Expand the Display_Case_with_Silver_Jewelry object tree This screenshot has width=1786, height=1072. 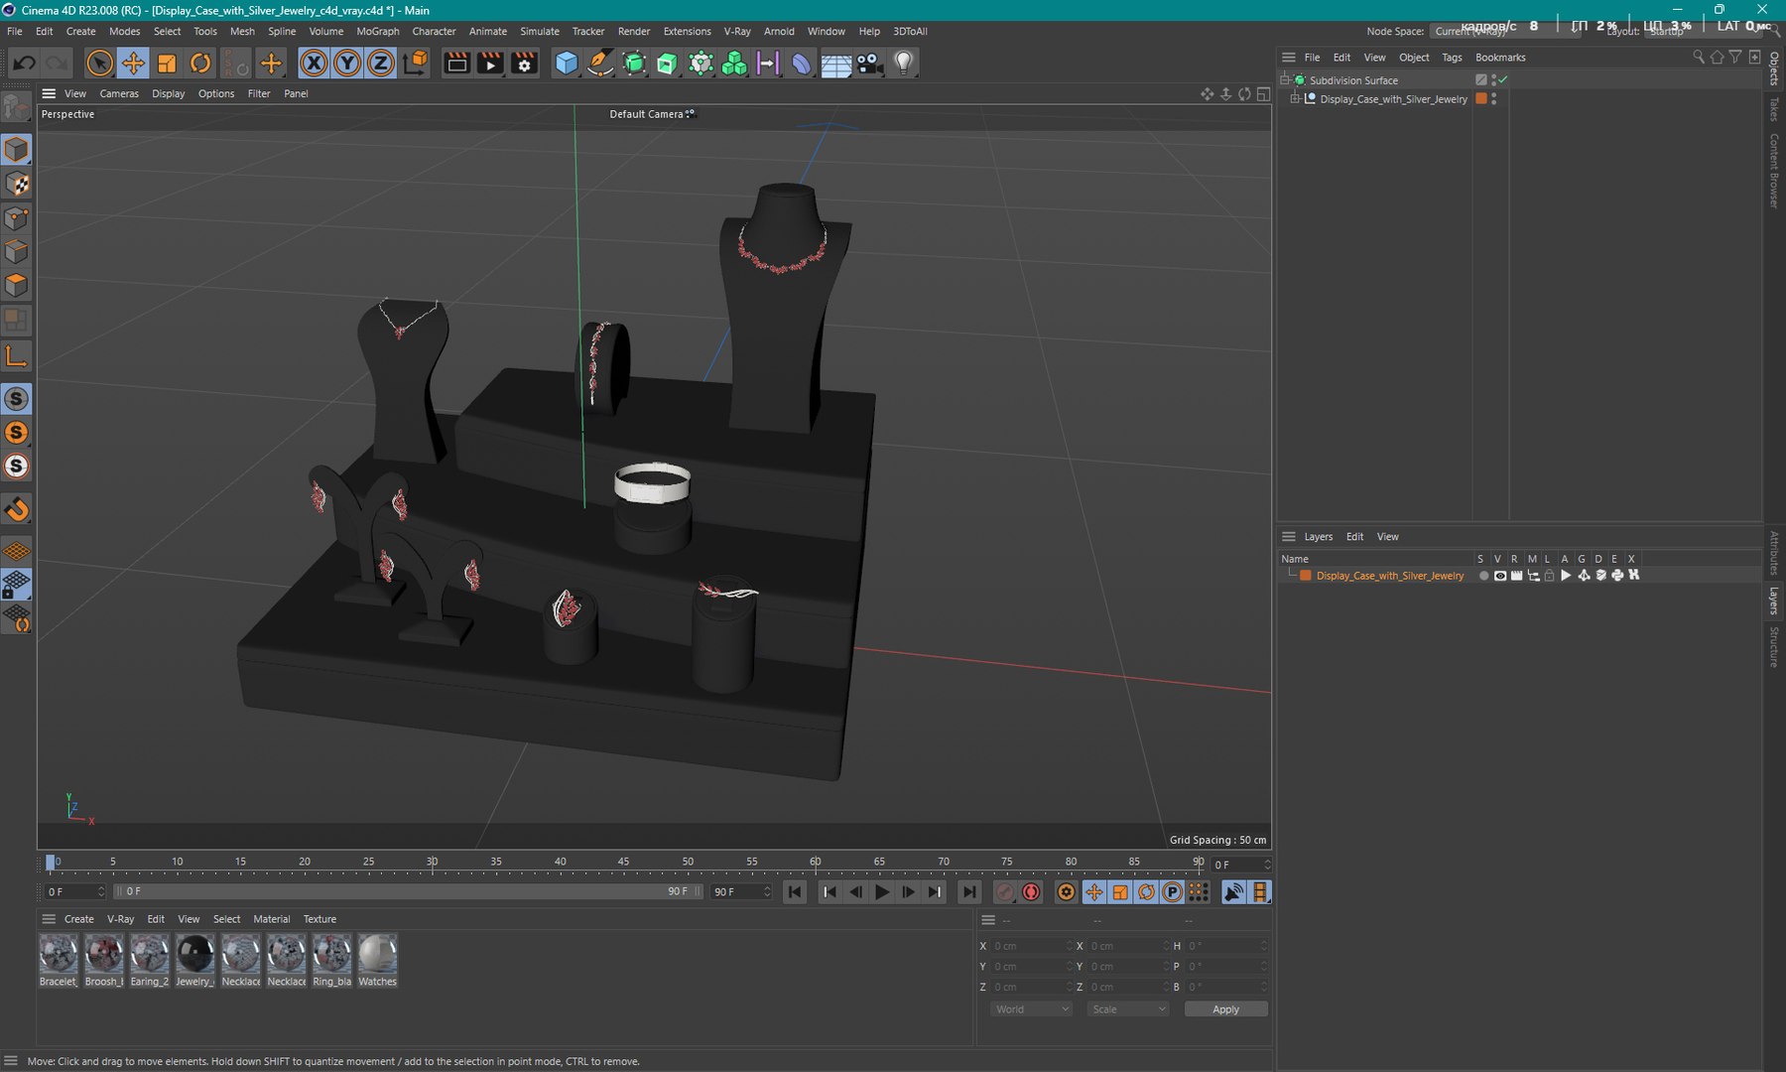(x=1295, y=99)
